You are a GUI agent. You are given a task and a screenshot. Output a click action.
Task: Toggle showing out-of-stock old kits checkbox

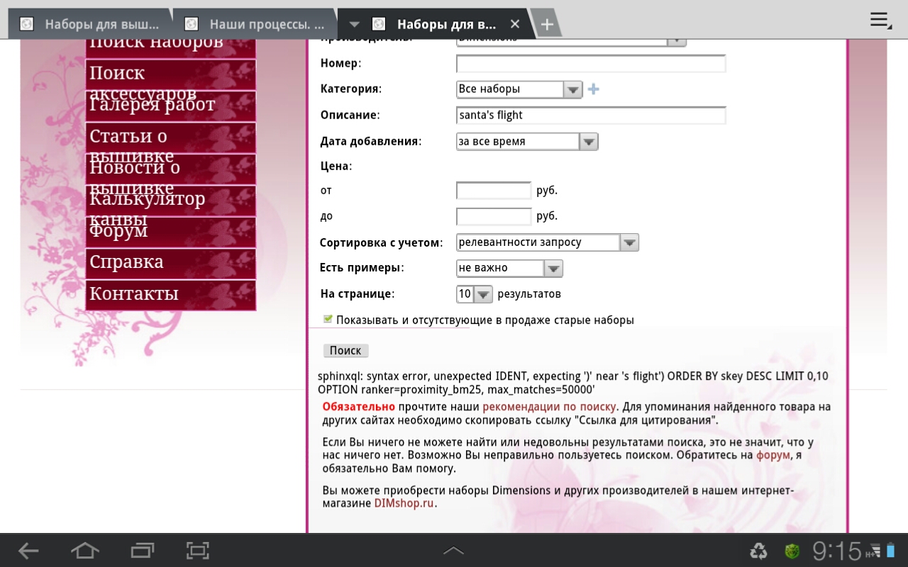327,320
